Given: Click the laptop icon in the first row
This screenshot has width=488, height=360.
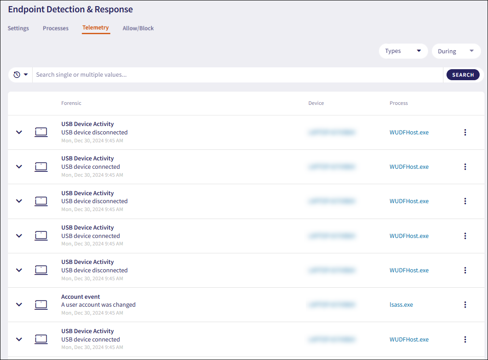Looking at the screenshot, I should [x=41, y=132].
